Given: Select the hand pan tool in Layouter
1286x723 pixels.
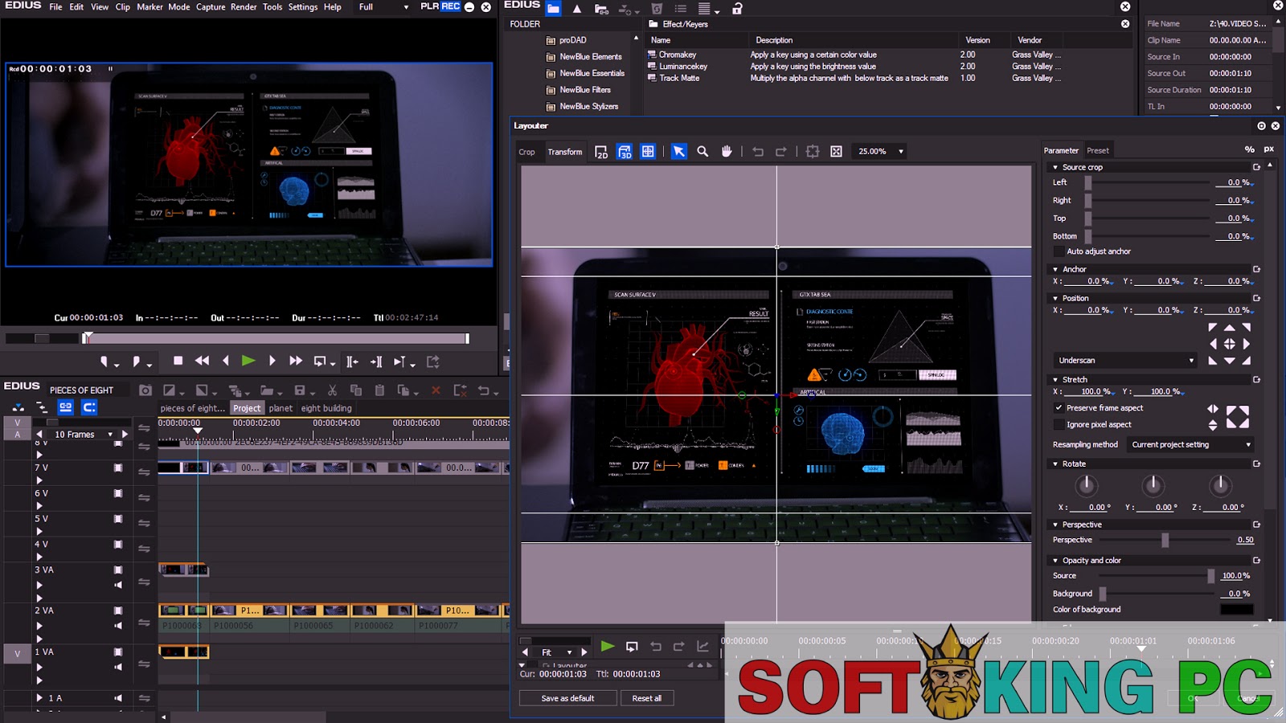Looking at the screenshot, I should [x=727, y=151].
